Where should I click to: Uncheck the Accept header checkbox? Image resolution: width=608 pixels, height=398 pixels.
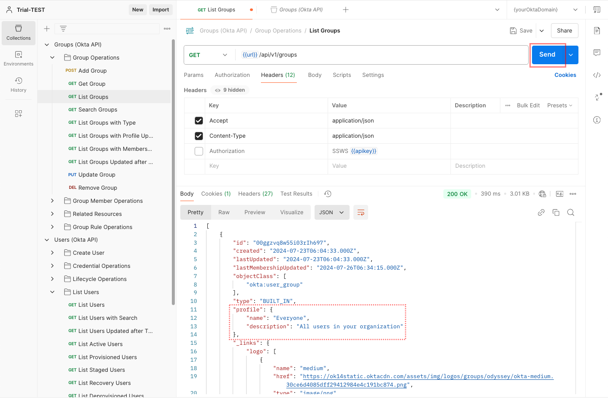pos(199,121)
